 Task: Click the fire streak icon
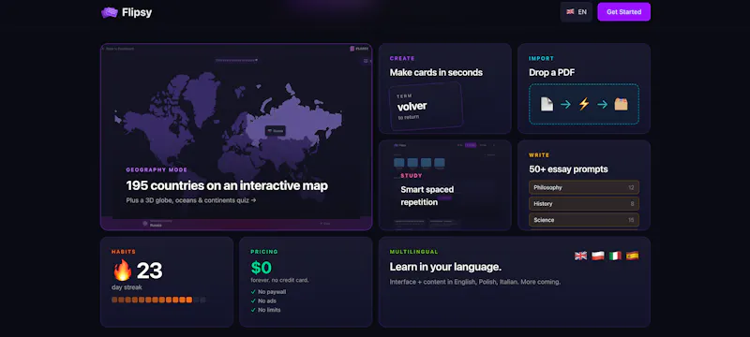click(122, 271)
